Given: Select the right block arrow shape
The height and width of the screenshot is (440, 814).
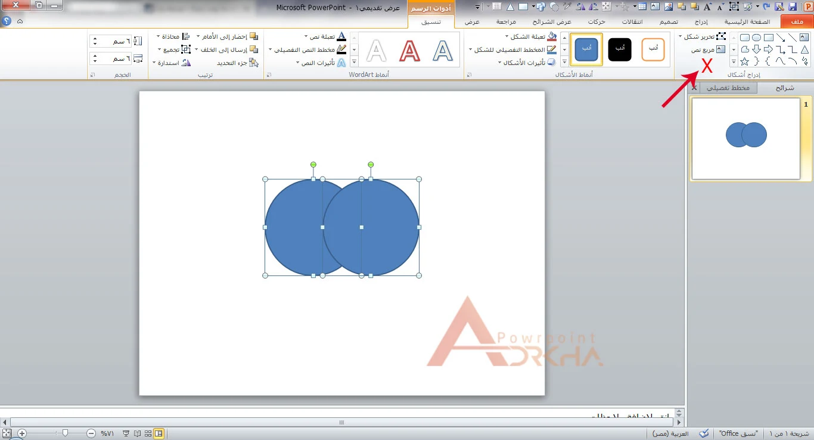Looking at the screenshot, I should point(769,49).
